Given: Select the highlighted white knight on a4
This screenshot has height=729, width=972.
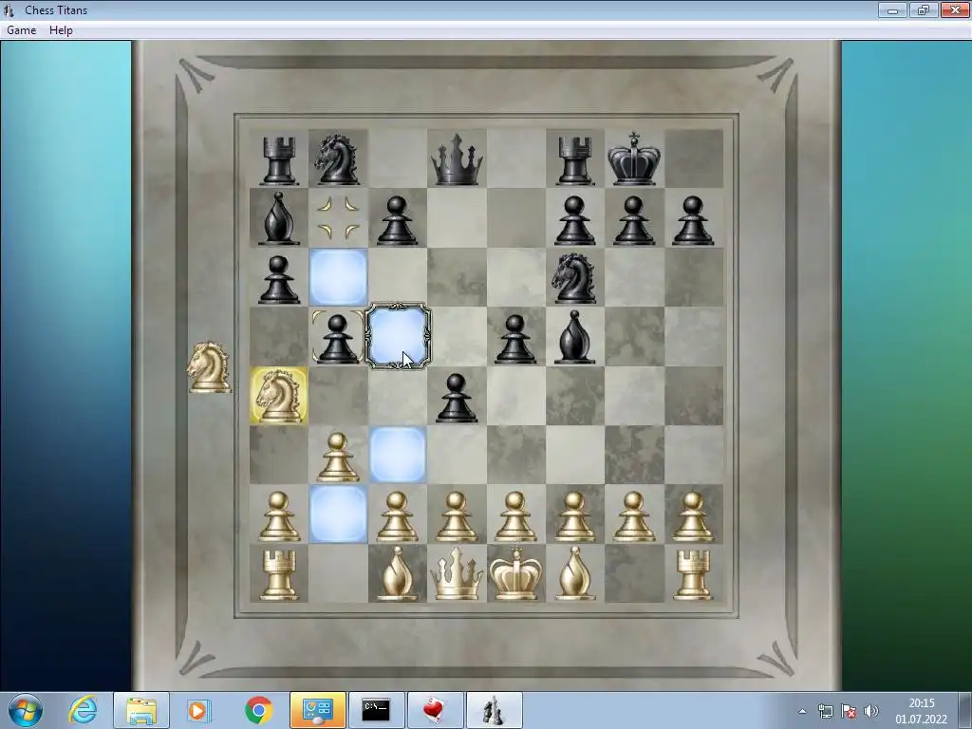Looking at the screenshot, I should (x=278, y=396).
